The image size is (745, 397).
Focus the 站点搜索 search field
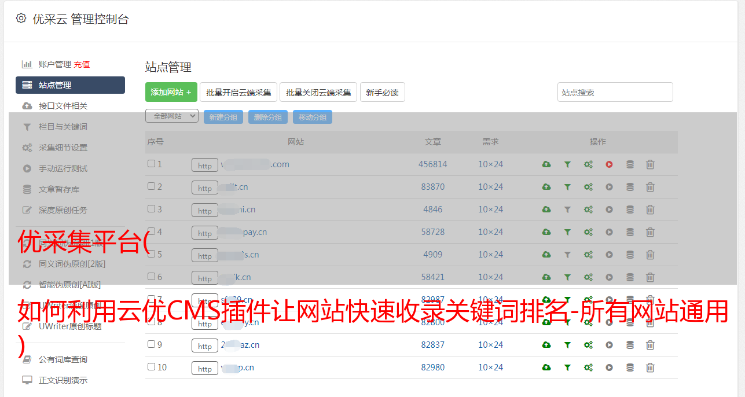click(615, 92)
